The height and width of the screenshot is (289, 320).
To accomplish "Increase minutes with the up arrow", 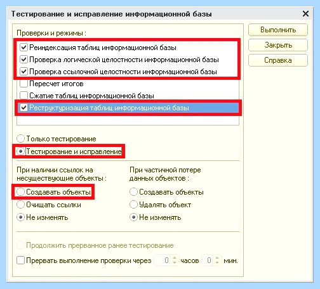I will (217, 258).
